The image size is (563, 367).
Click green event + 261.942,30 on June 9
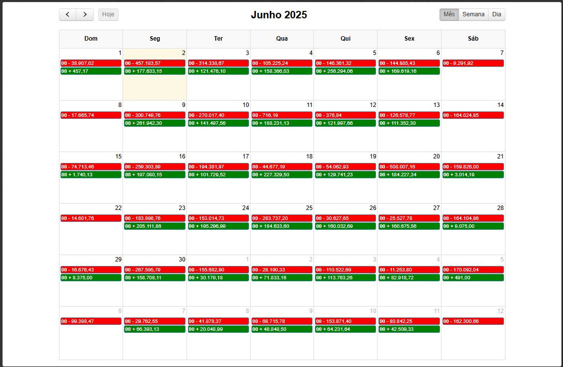[x=154, y=123]
